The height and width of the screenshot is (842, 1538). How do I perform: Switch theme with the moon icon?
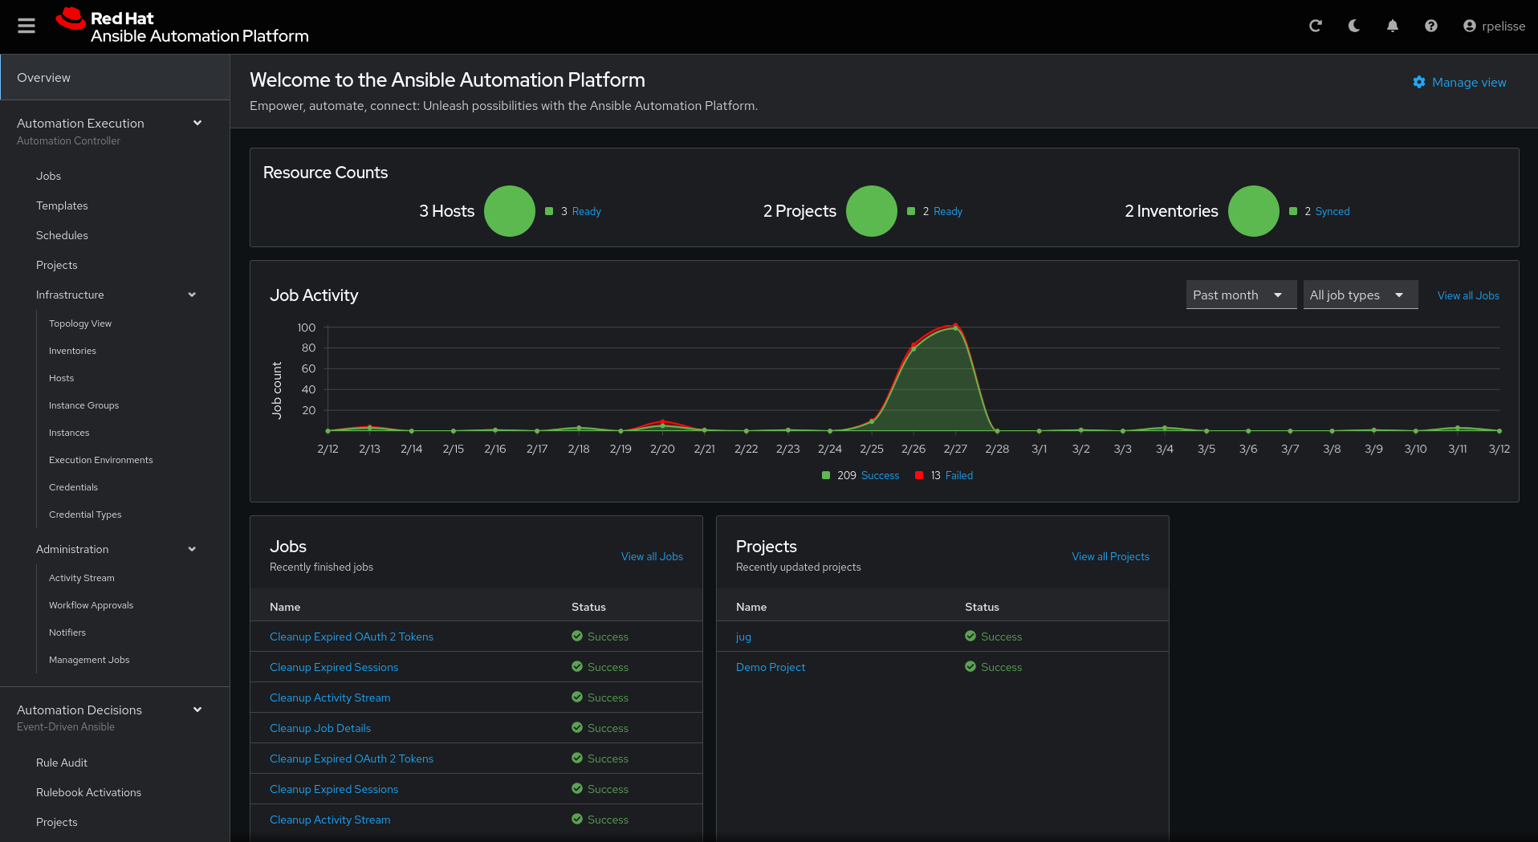click(1353, 26)
